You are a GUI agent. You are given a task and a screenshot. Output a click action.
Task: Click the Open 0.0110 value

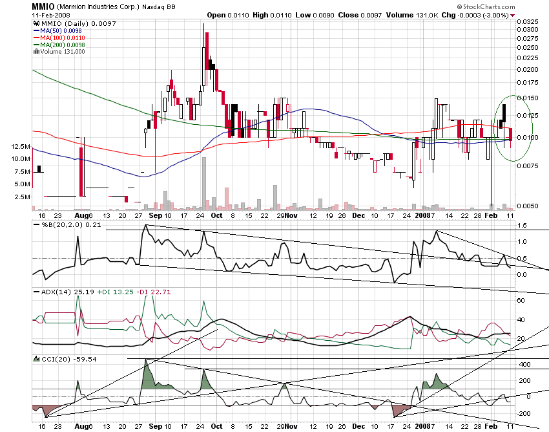tap(228, 15)
